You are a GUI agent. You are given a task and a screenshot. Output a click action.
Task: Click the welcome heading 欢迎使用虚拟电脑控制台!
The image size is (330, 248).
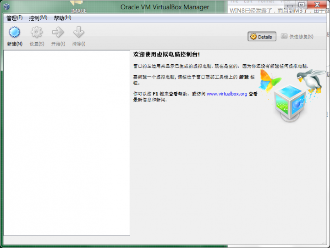(166, 54)
